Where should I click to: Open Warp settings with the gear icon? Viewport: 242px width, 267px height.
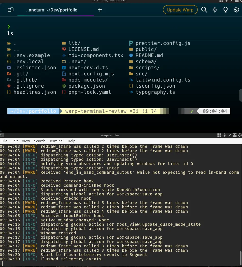(x=236, y=9)
